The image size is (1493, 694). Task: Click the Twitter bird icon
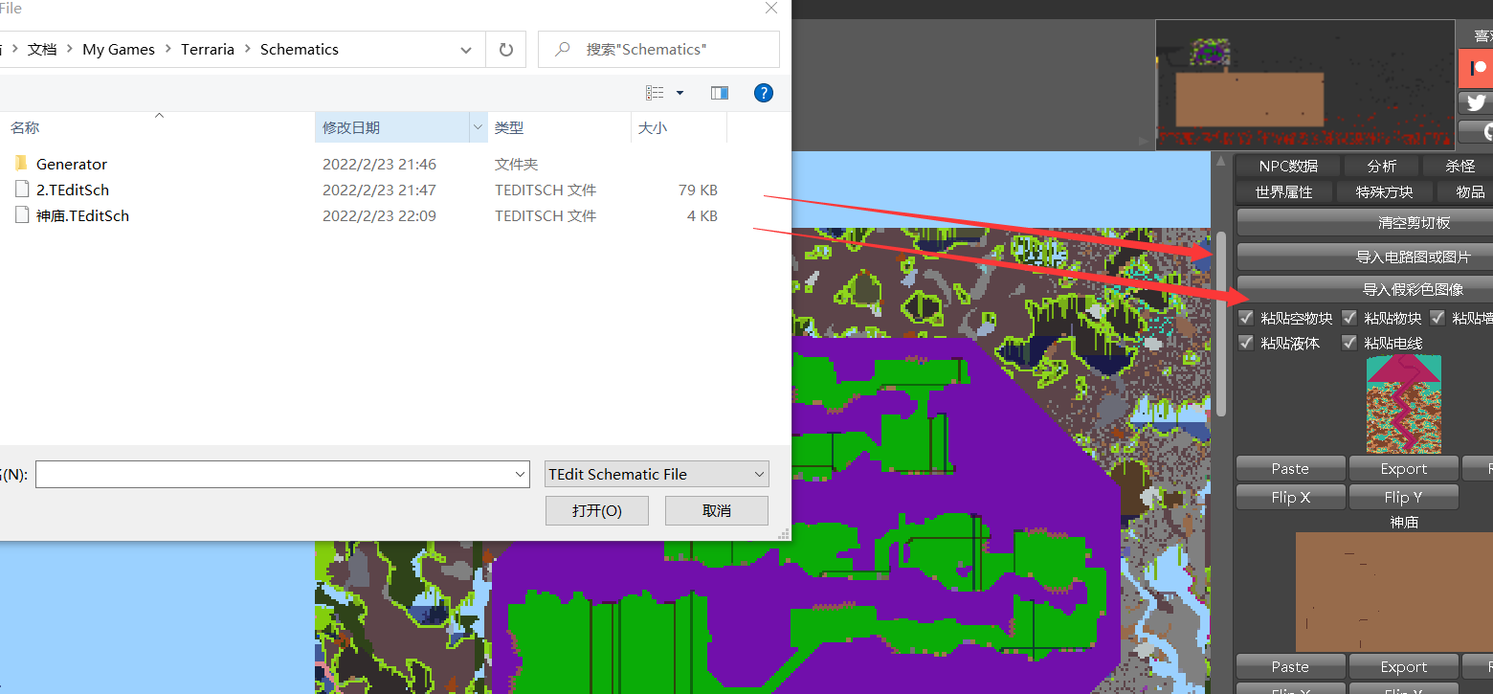coord(1477,103)
